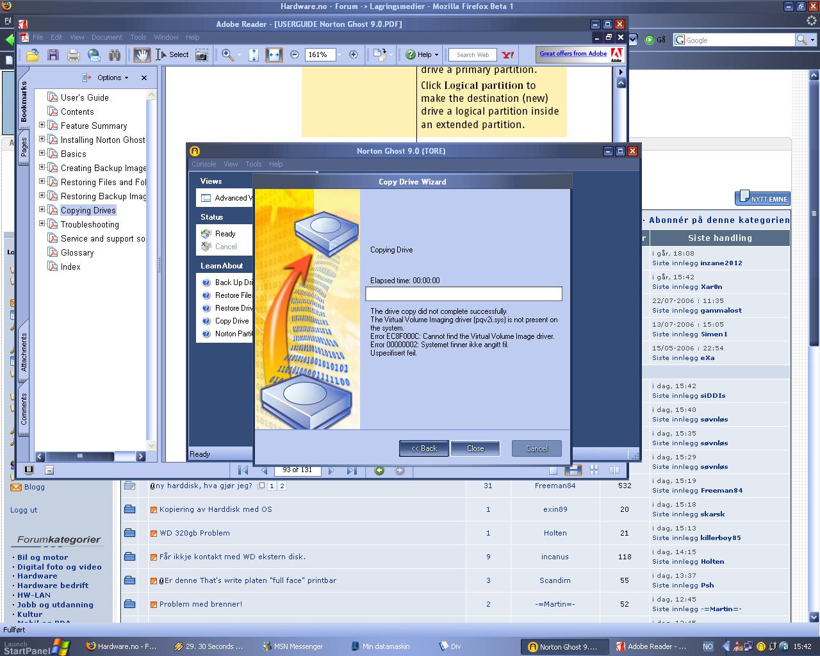
Task: Click the Close button in Copy Drive Wizard
Action: (x=475, y=448)
